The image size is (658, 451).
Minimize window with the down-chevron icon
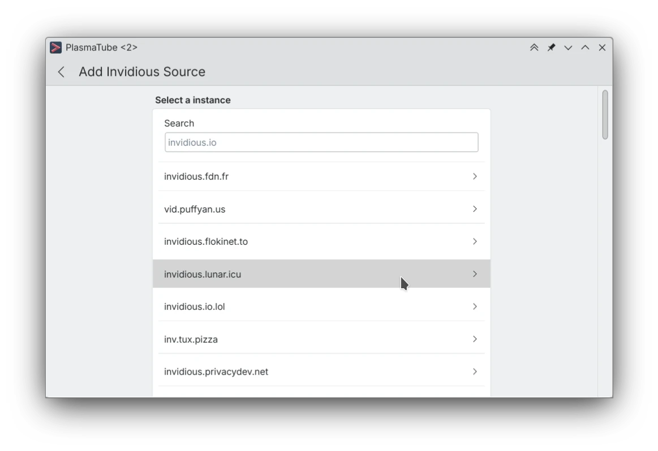(568, 47)
